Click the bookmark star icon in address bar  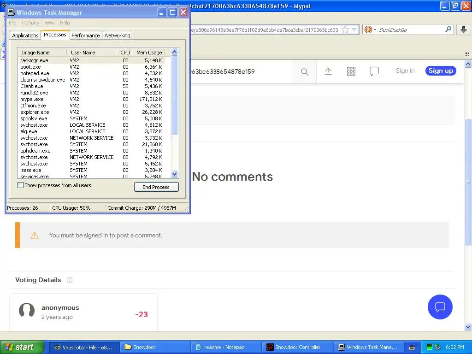pyautogui.click(x=345, y=30)
